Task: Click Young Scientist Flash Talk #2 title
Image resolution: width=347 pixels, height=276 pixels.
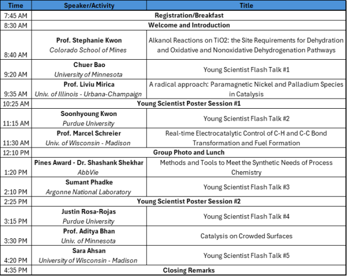Action: point(246,118)
